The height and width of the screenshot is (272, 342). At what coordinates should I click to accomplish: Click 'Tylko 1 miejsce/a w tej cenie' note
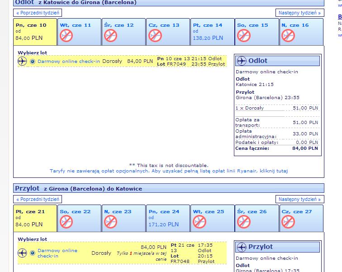tap(142, 256)
